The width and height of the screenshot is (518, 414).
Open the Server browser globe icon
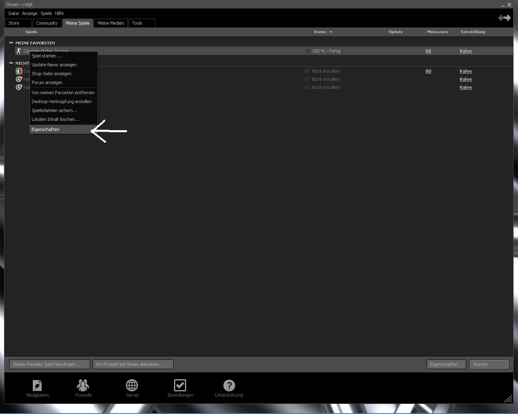[132, 386]
